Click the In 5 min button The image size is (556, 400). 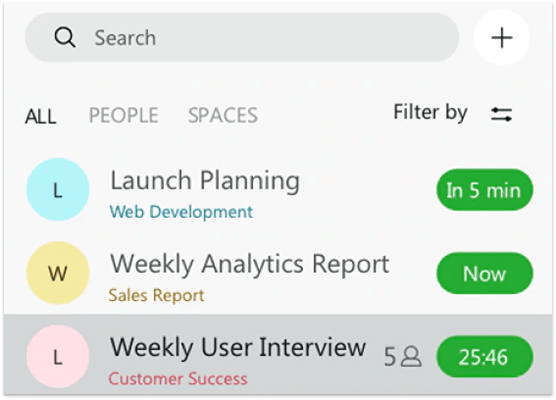484,190
